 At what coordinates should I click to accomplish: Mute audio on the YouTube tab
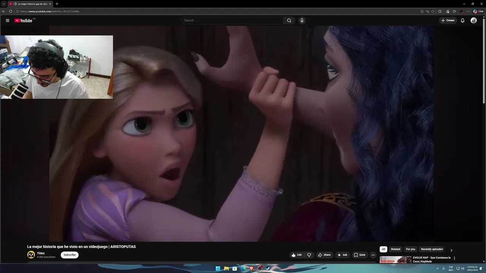15,4
